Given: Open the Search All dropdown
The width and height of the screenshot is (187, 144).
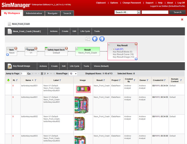Looking at the screenshot, I should (139, 12).
